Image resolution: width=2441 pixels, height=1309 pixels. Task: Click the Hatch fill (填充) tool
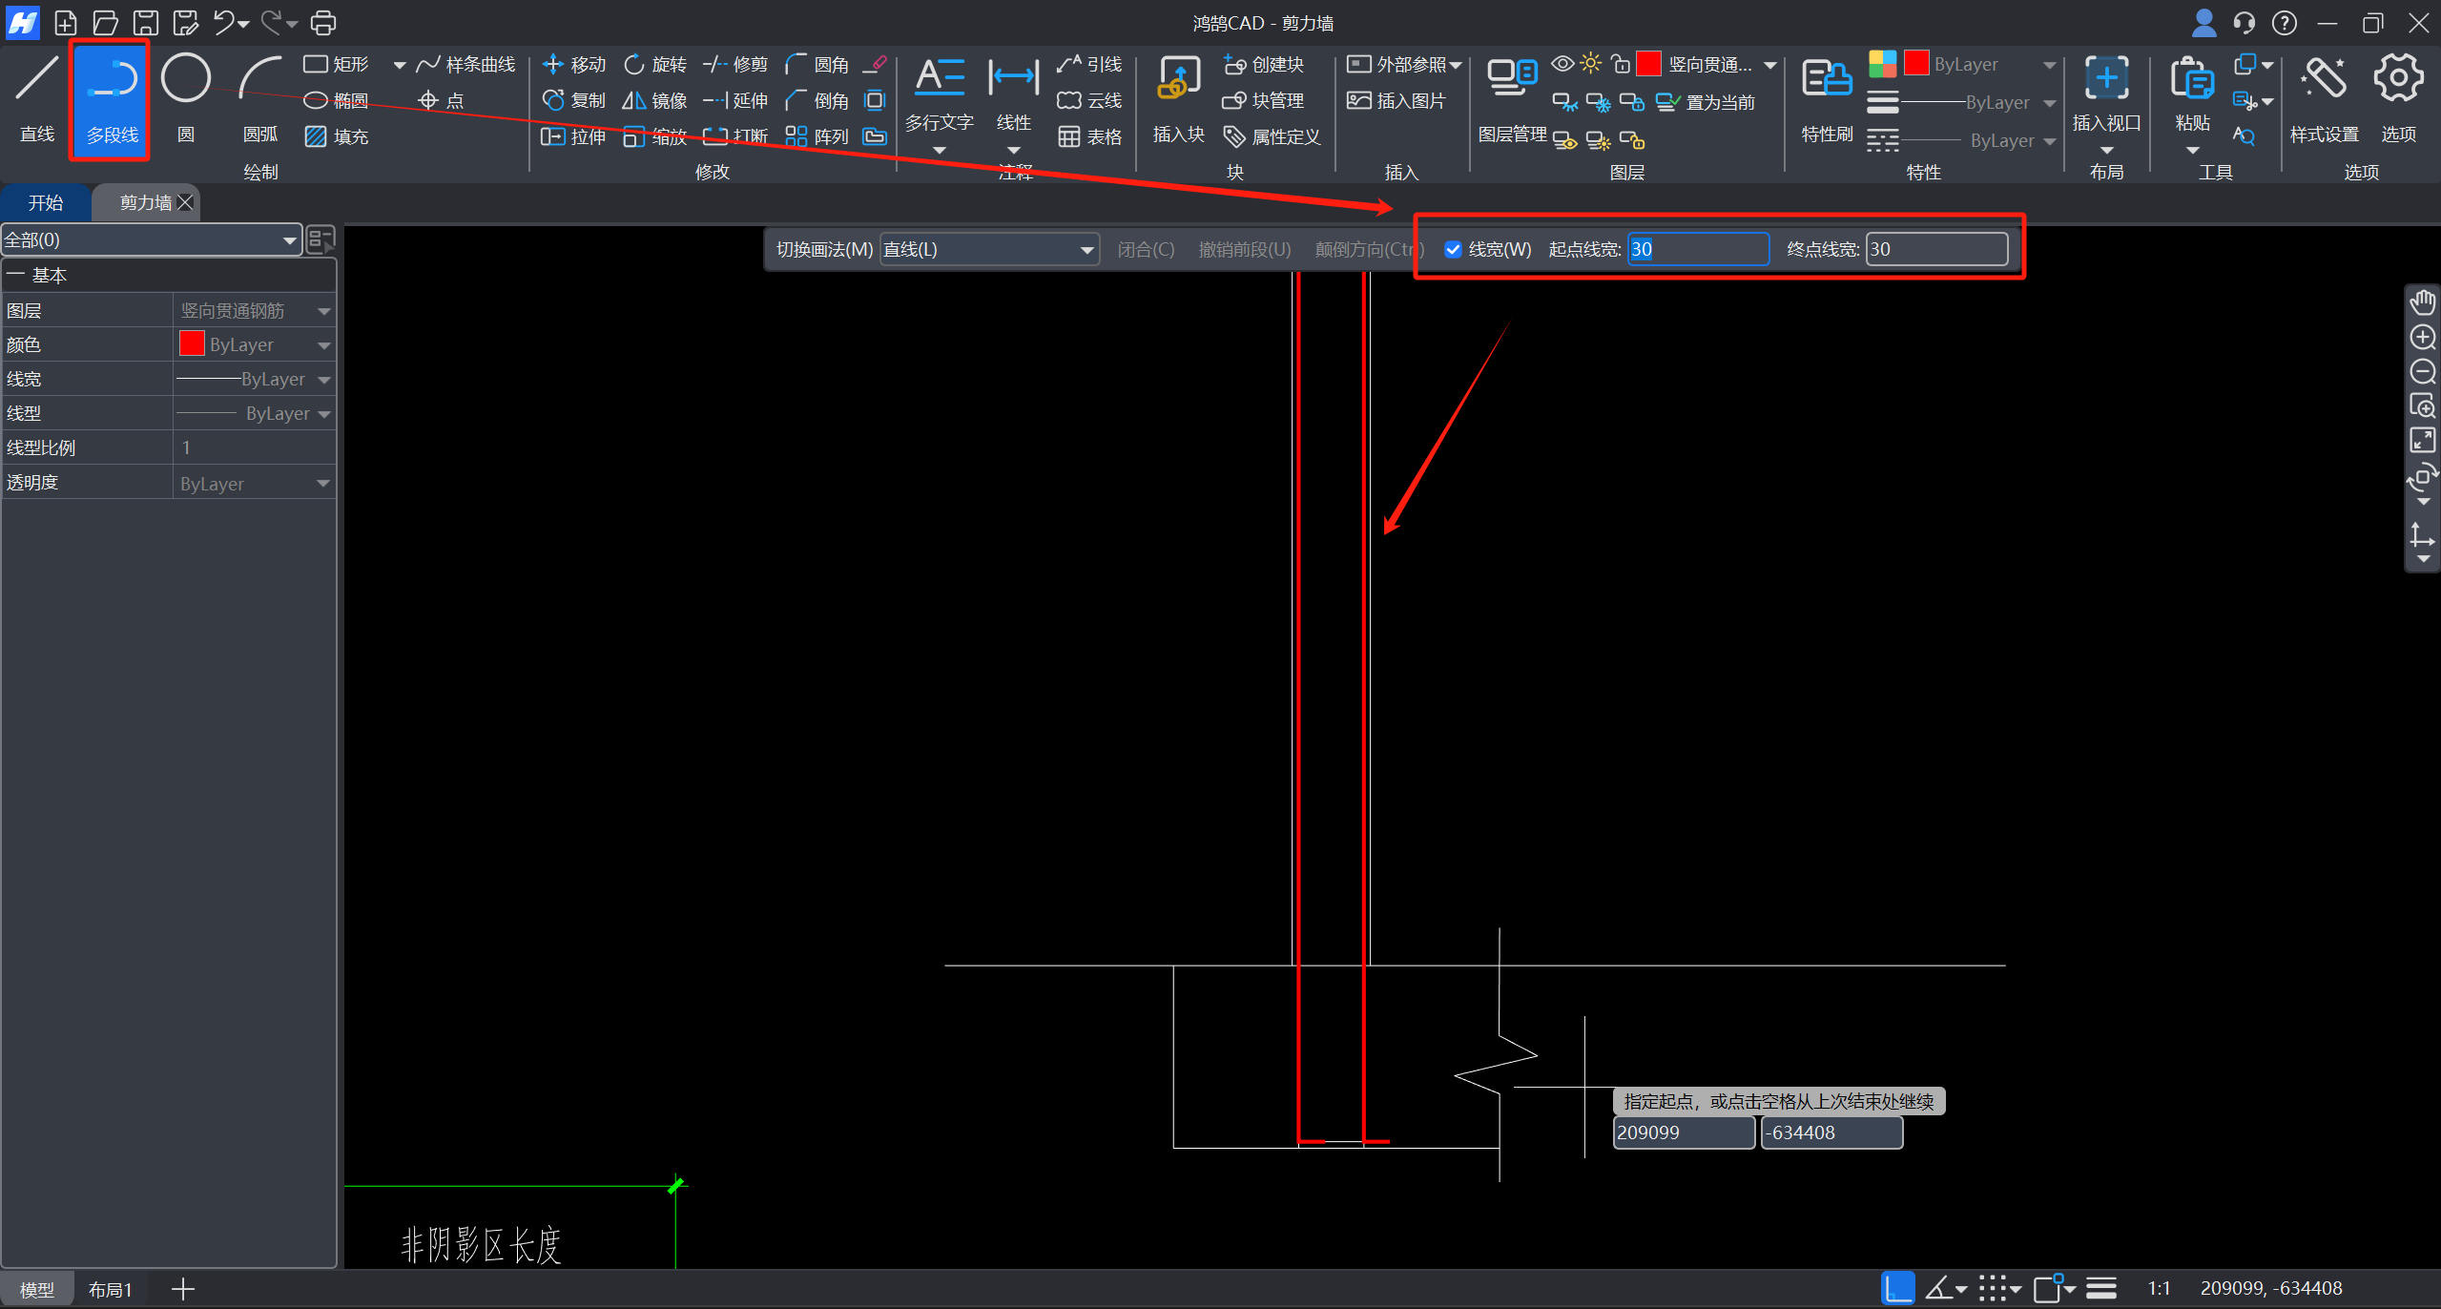(336, 136)
